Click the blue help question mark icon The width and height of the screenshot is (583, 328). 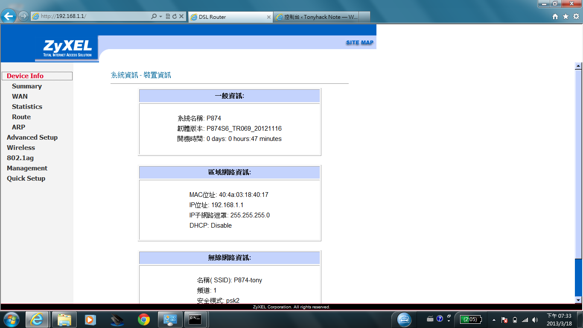[440, 319]
